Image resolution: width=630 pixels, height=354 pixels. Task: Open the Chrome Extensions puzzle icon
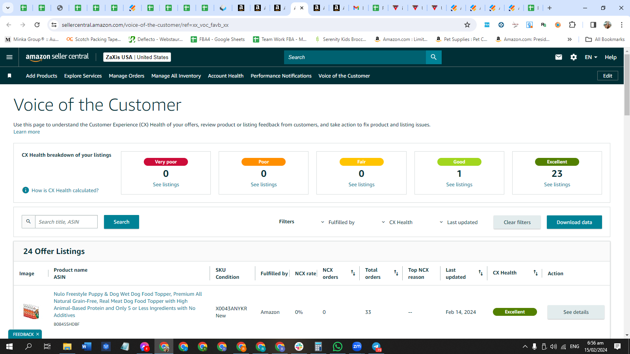(x=572, y=25)
